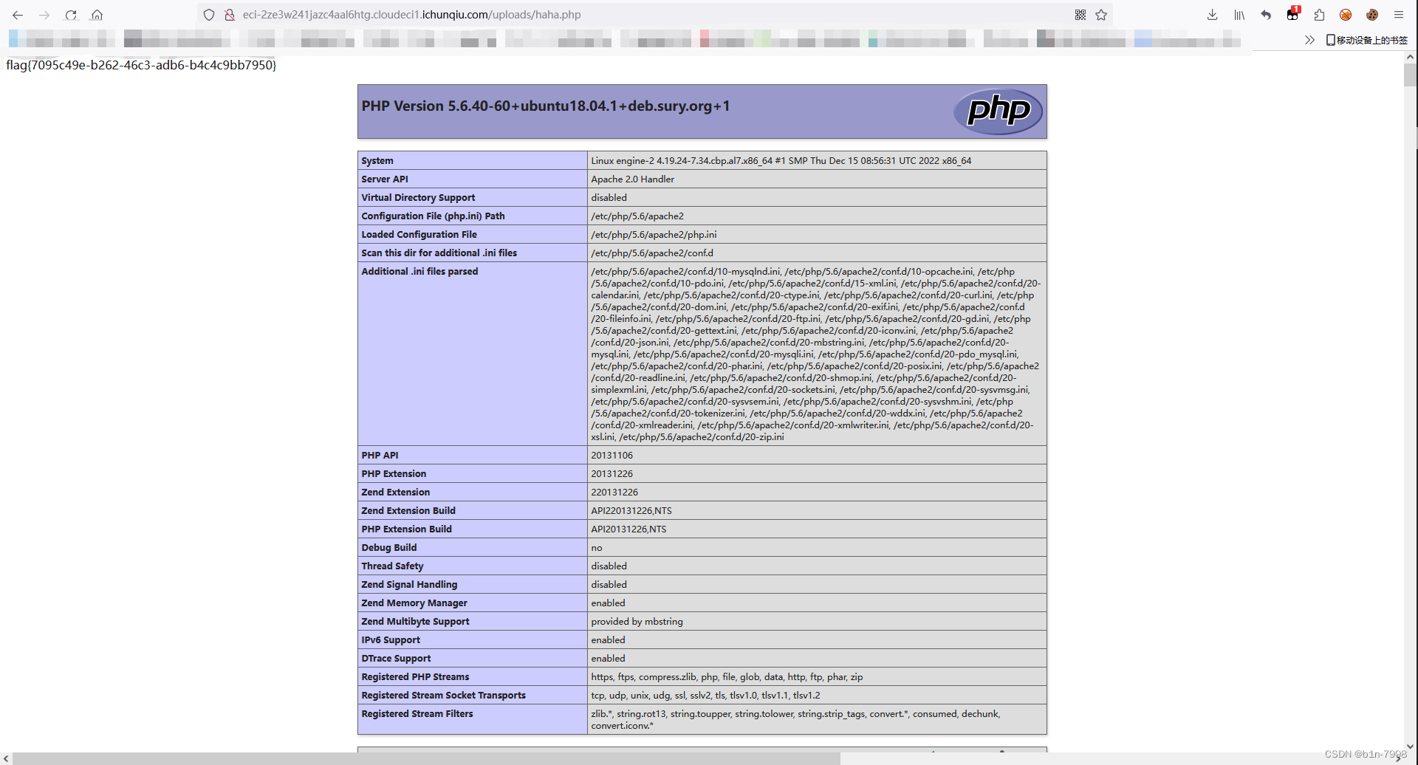Viewport: 1418px width, 765px height.
Task: Reload the current page
Action: [71, 15]
